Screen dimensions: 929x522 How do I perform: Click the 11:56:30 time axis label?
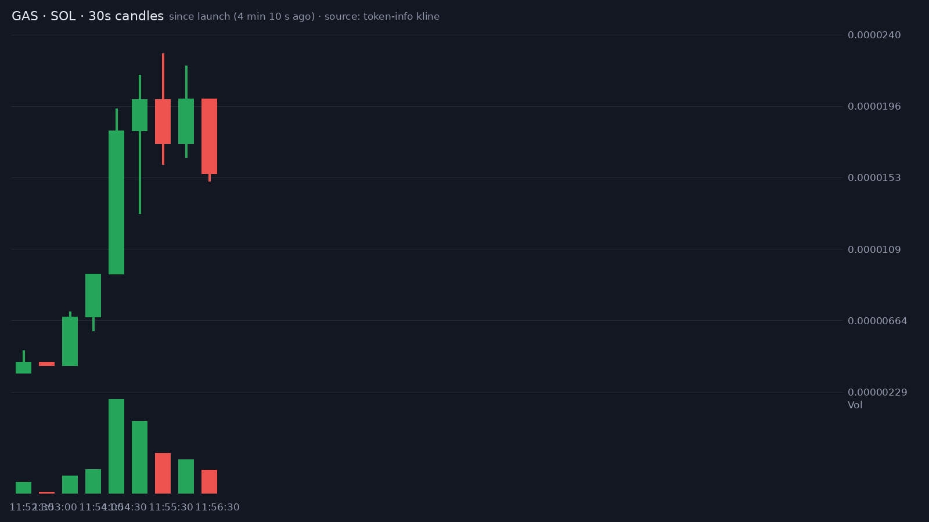[217, 507]
